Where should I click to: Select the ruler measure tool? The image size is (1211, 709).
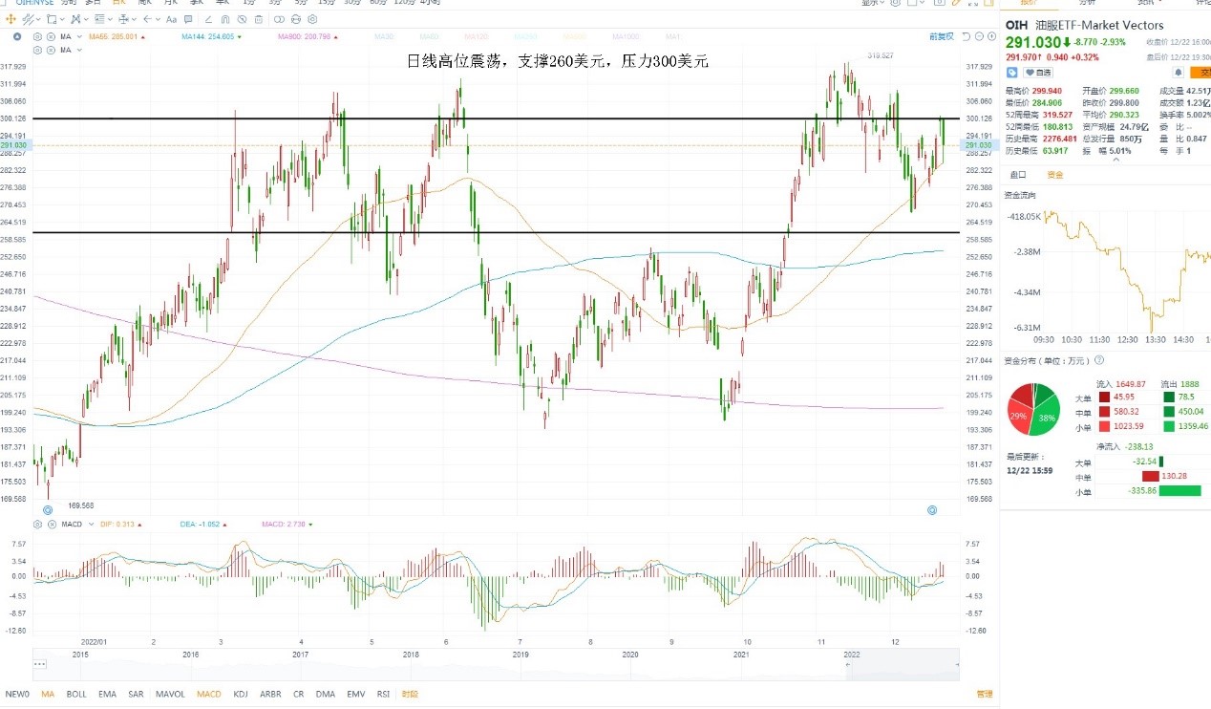pyautogui.click(x=208, y=19)
